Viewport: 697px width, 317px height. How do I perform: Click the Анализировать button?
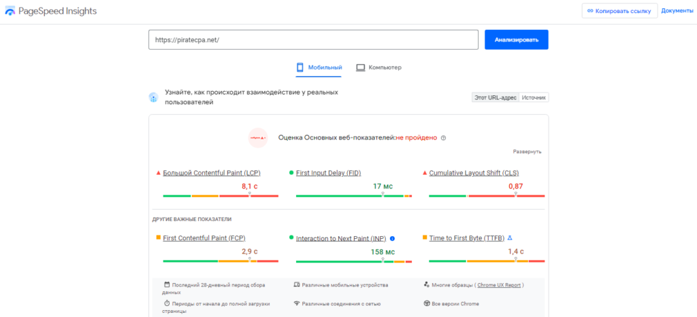point(517,39)
